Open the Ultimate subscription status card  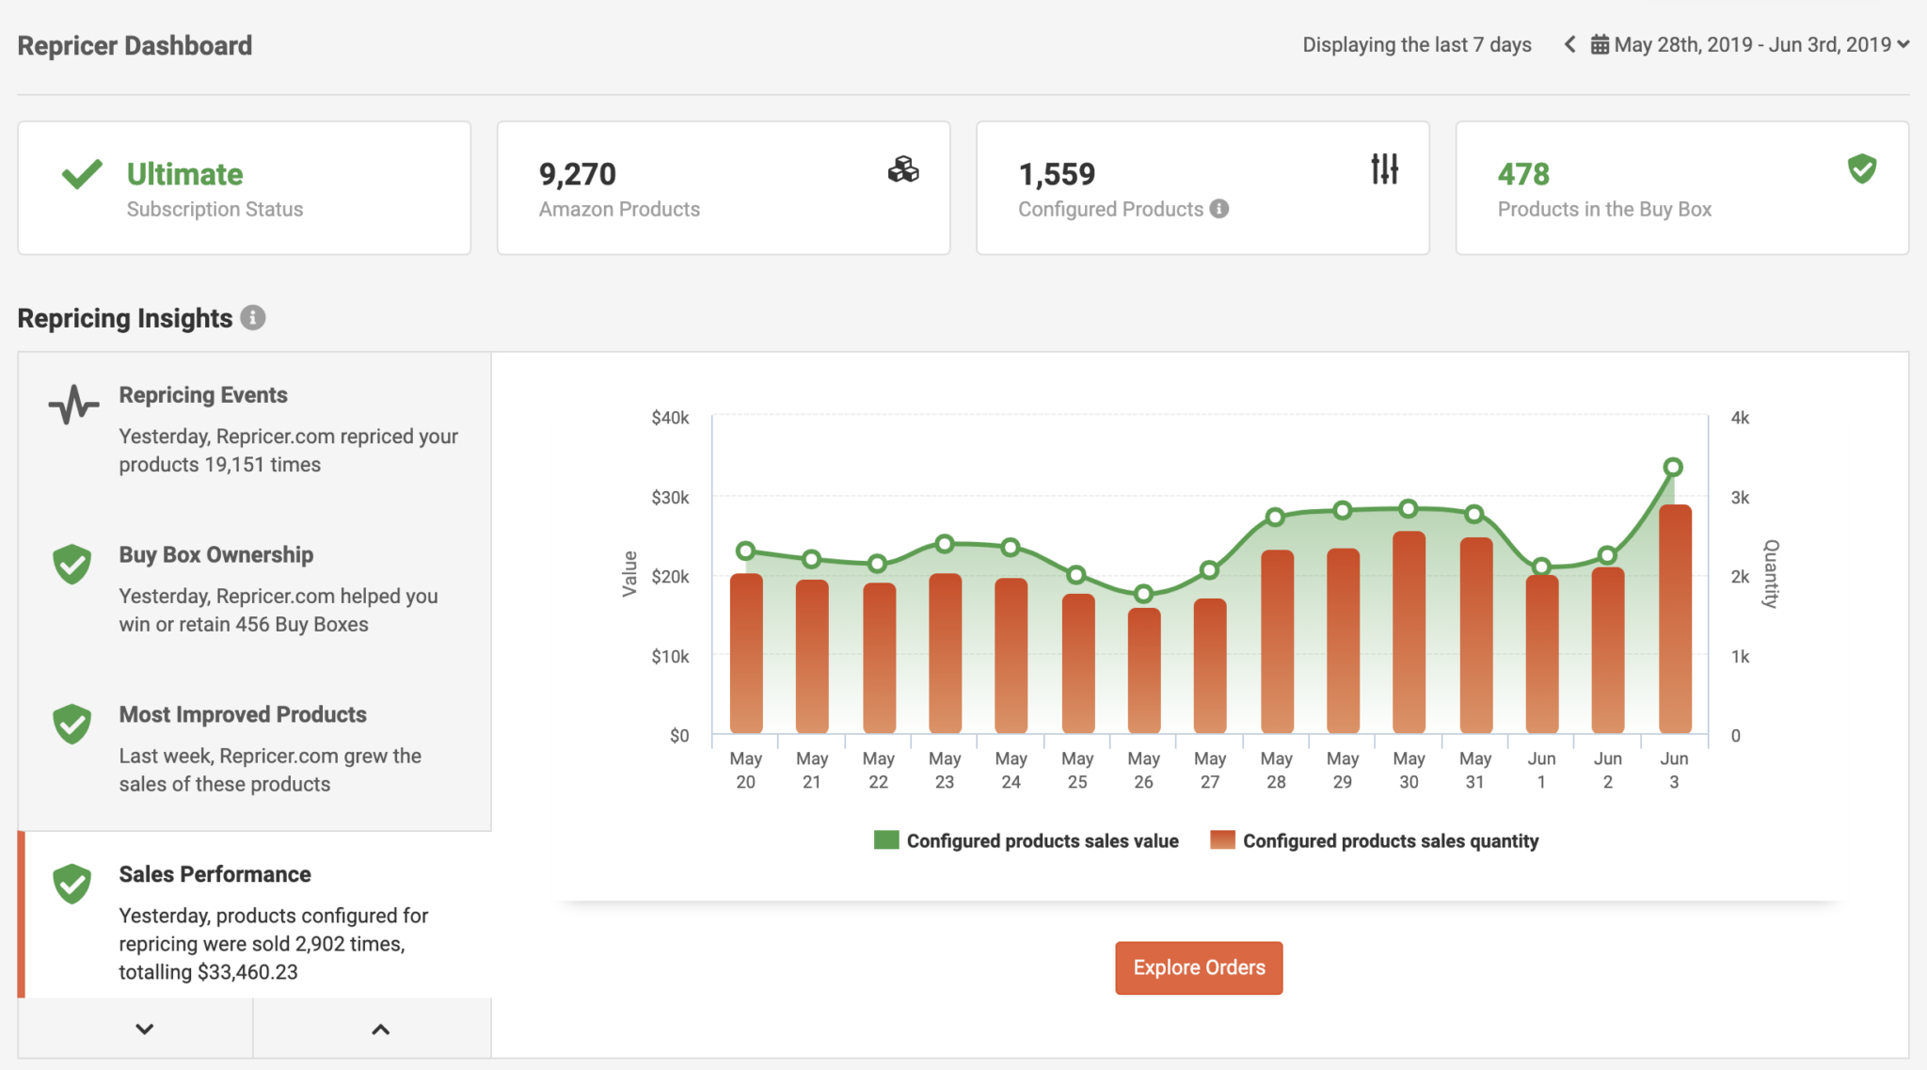click(245, 187)
